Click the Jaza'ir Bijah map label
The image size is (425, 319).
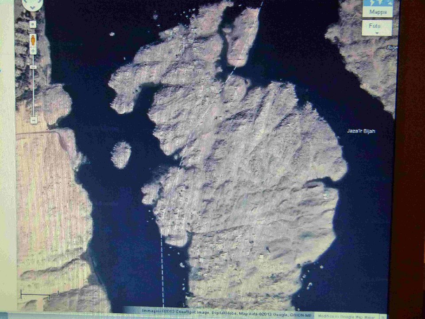(x=361, y=131)
